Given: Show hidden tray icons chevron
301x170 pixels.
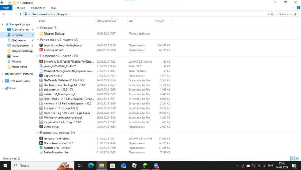Looking at the screenshot, I should pos(237,165).
